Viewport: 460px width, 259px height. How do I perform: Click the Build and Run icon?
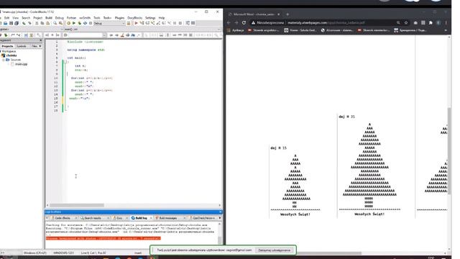(x=80, y=23)
